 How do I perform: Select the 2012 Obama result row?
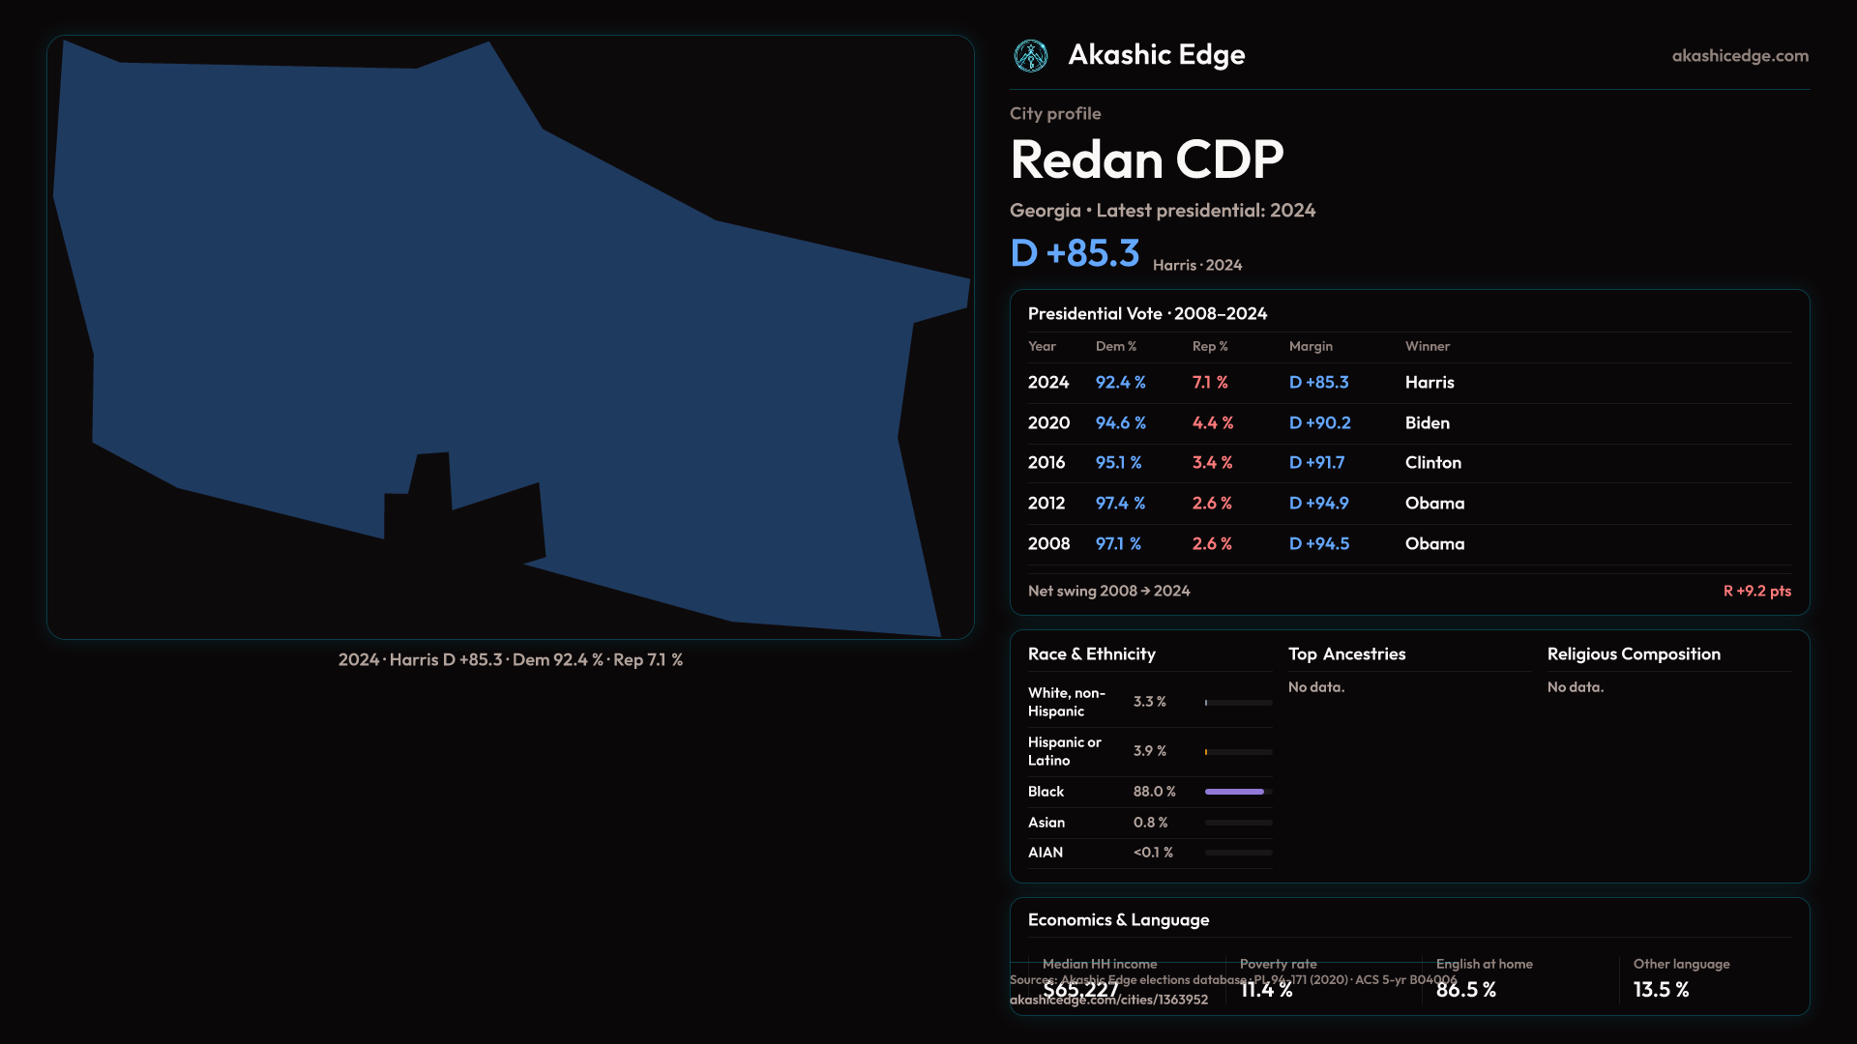(1408, 504)
